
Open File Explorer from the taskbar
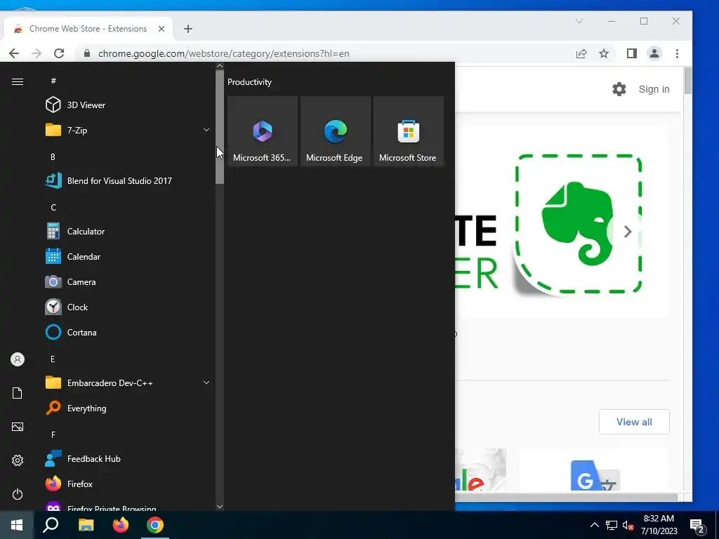point(86,525)
